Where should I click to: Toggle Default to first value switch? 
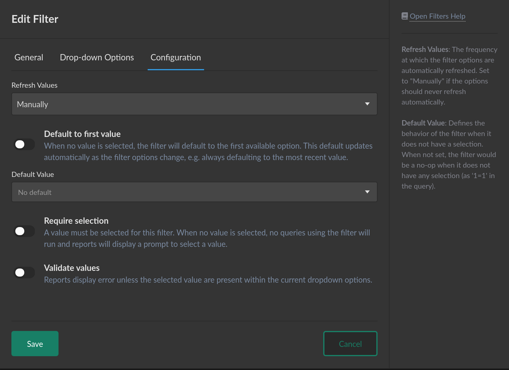click(24, 144)
